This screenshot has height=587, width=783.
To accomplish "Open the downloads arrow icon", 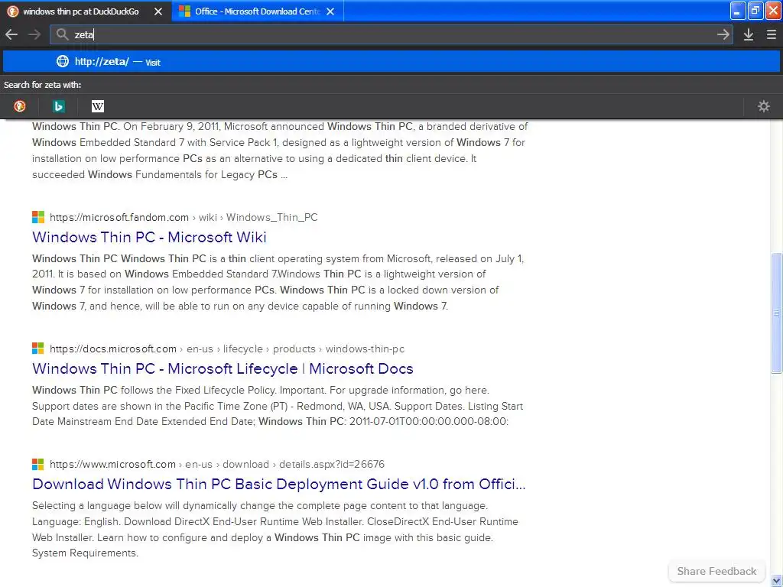I will click(748, 34).
